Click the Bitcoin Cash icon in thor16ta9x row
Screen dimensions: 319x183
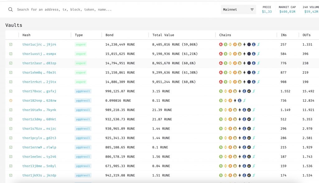(x=221, y=110)
